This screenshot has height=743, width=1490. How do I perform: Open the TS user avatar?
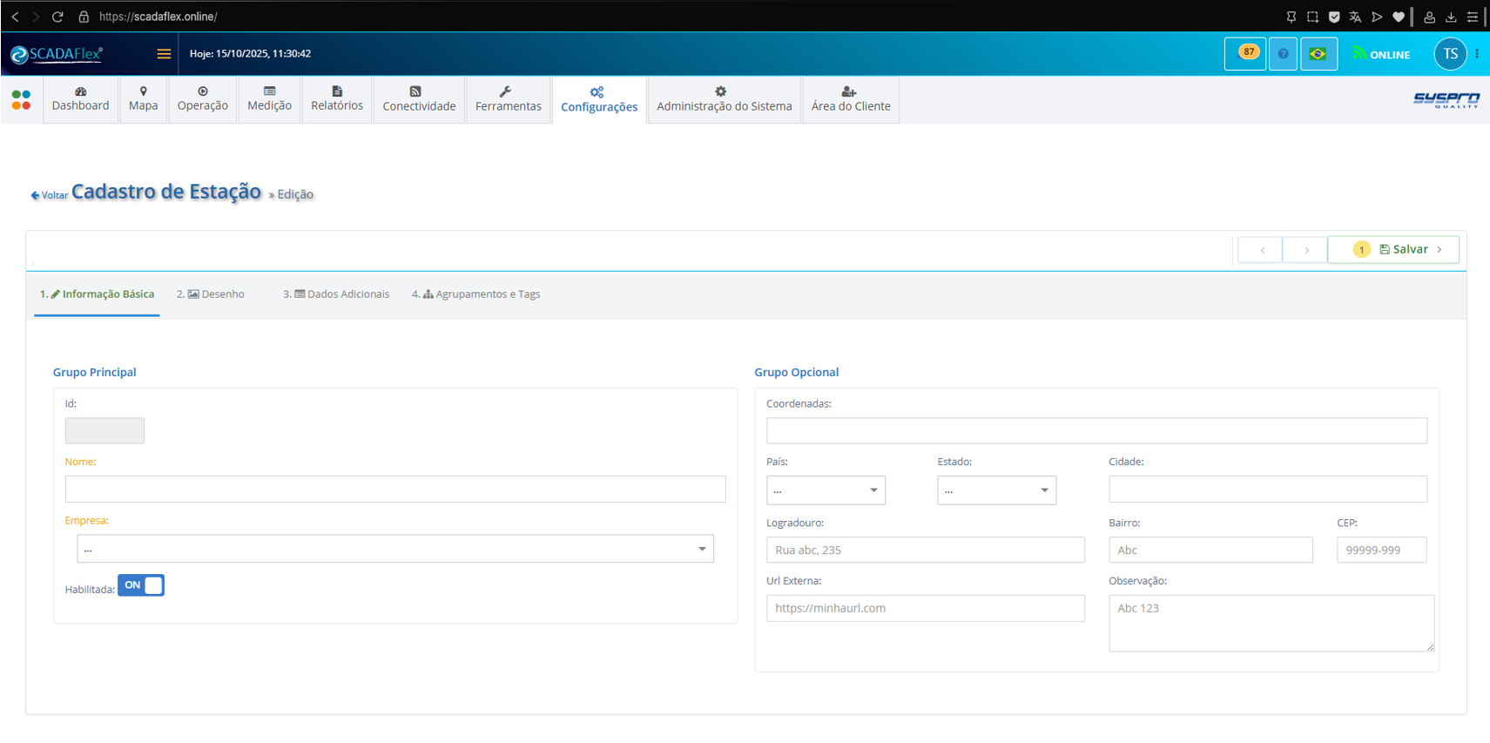click(x=1450, y=54)
